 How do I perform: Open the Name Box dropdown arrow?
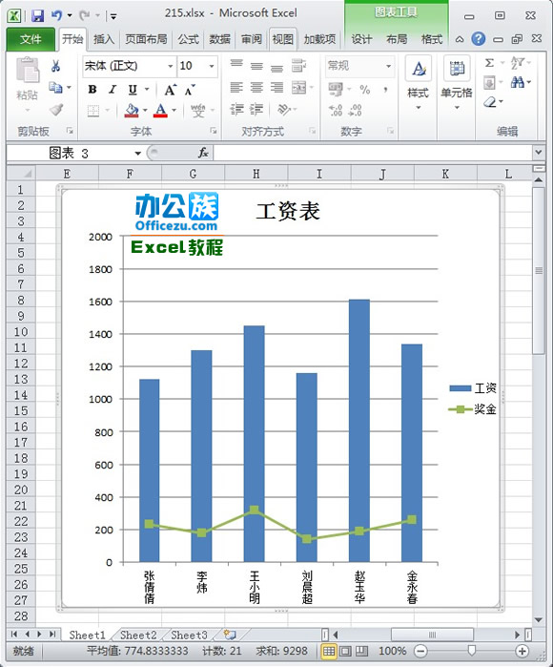(137, 153)
